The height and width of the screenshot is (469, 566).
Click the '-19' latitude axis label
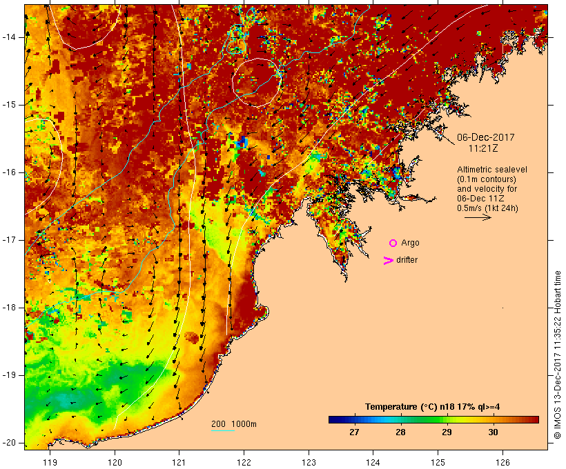coord(9,375)
